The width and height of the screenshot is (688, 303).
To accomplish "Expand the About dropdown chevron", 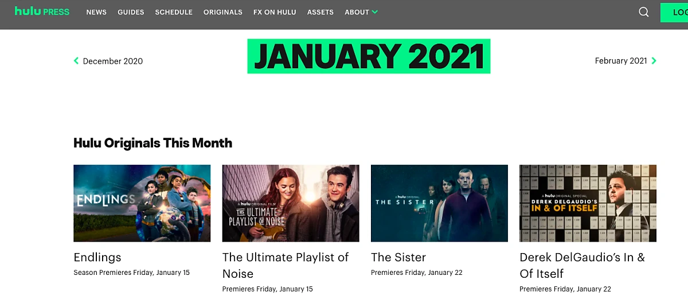I will (x=374, y=12).
